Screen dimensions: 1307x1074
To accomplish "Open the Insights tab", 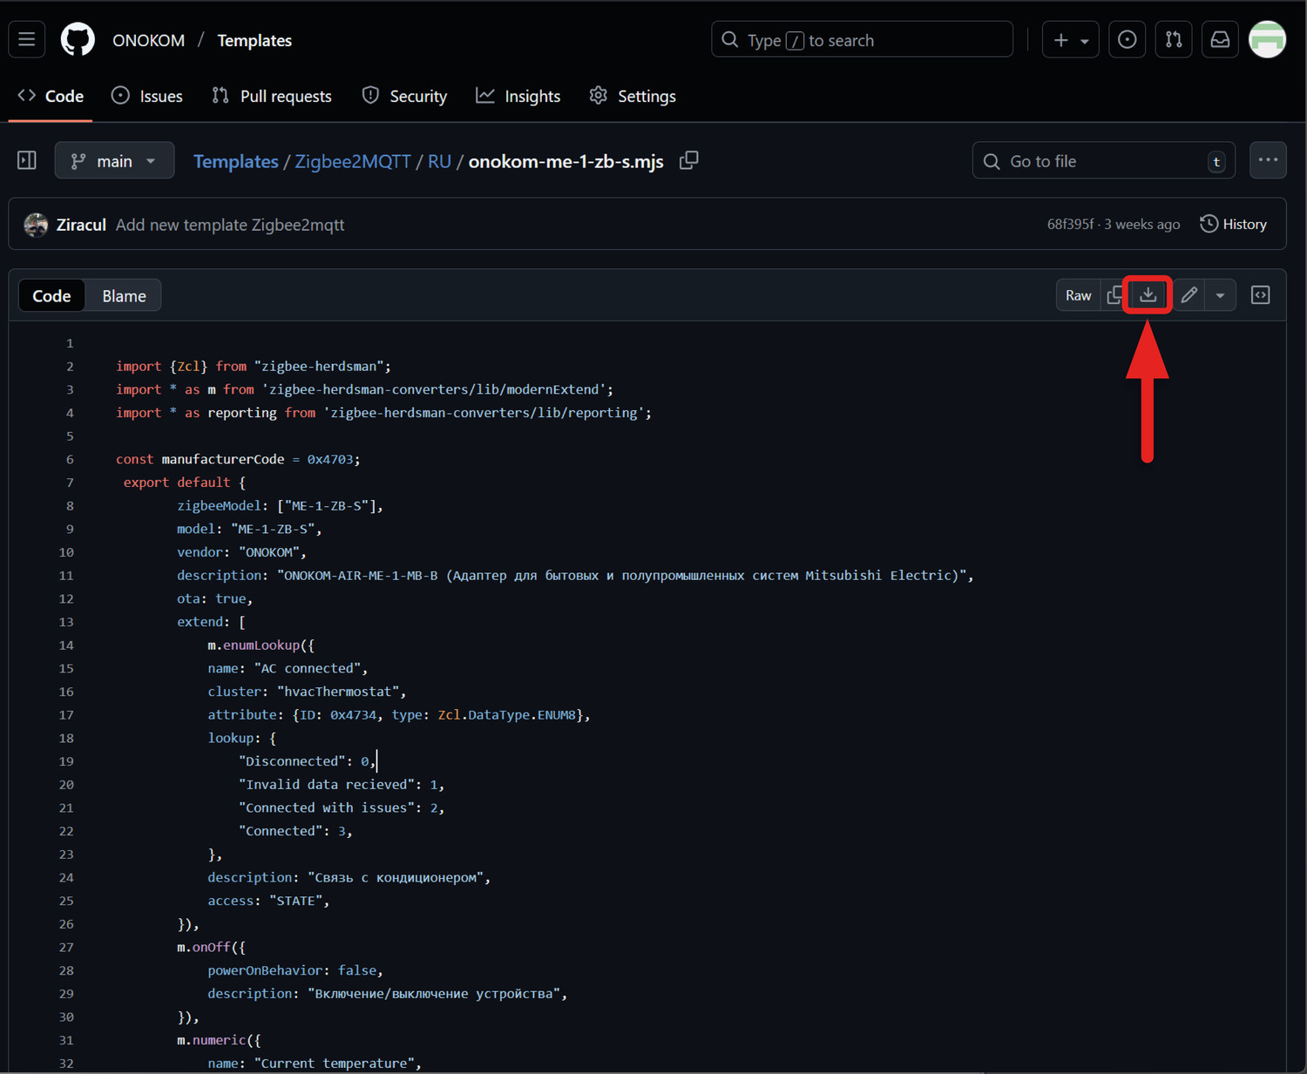I will [518, 96].
